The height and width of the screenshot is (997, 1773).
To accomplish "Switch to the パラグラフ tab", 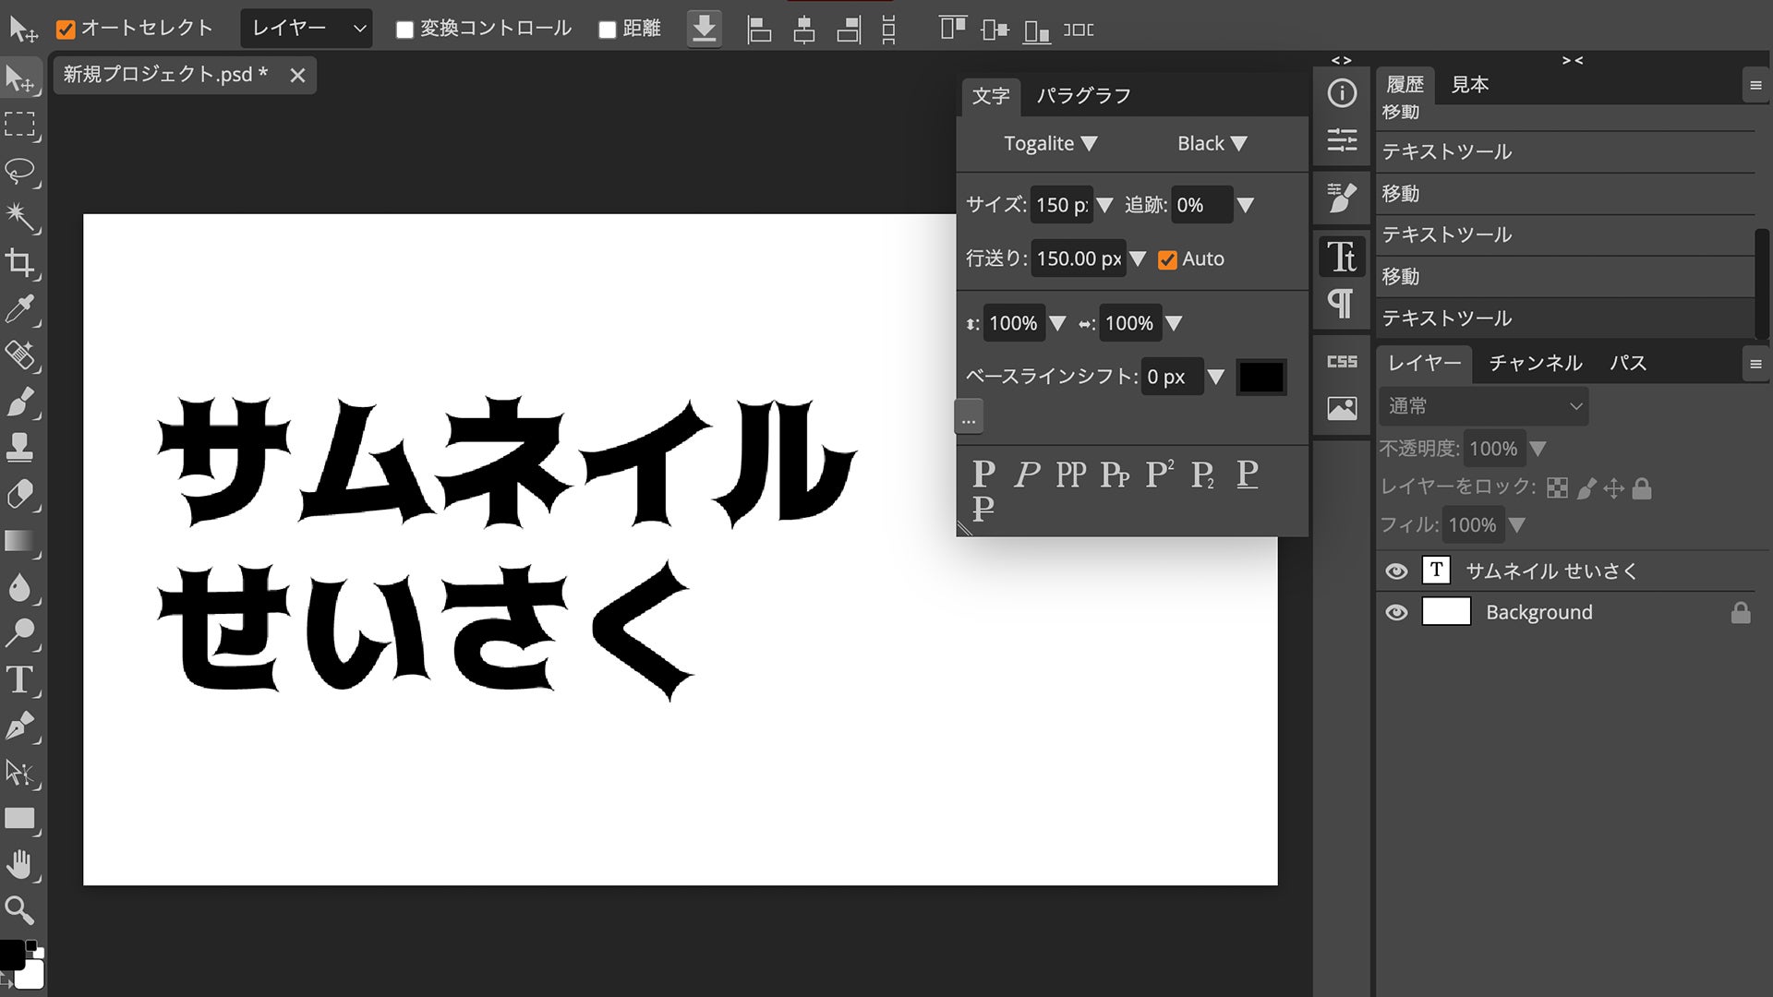I will click(1083, 96).
